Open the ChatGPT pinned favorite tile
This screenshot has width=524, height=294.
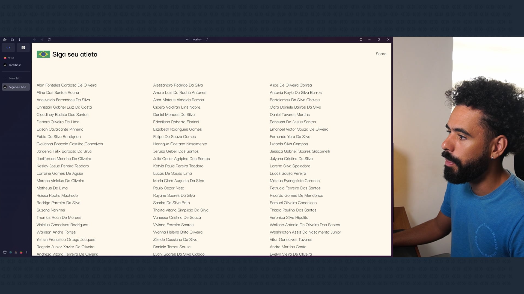coord(23,48)
